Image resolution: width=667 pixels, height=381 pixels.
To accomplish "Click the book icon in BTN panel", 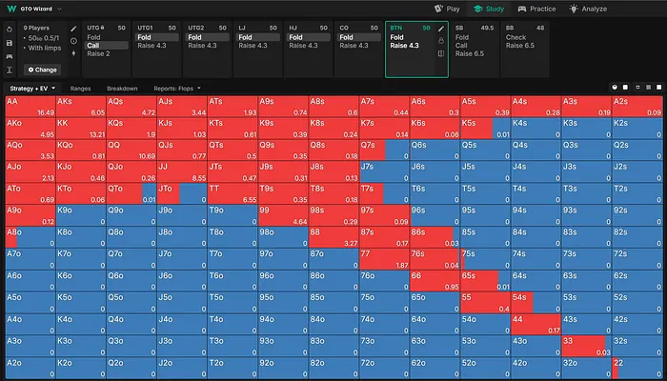I will pyautogui.click(x=440, y=54).
